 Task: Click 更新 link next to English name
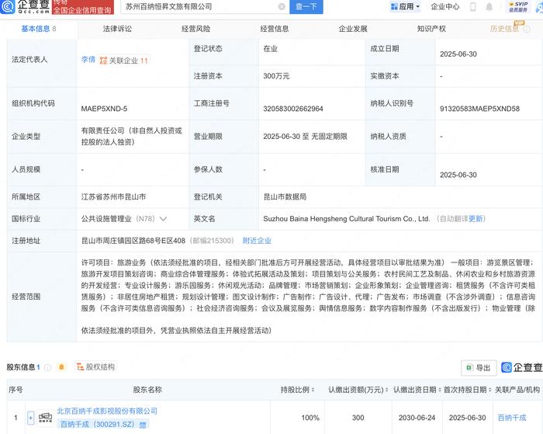(476, 219)
